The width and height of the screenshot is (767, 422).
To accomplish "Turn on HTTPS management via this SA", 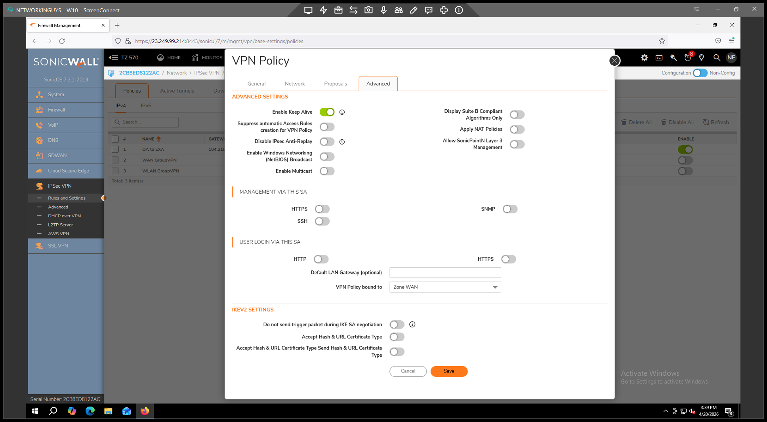I will 322,209.
